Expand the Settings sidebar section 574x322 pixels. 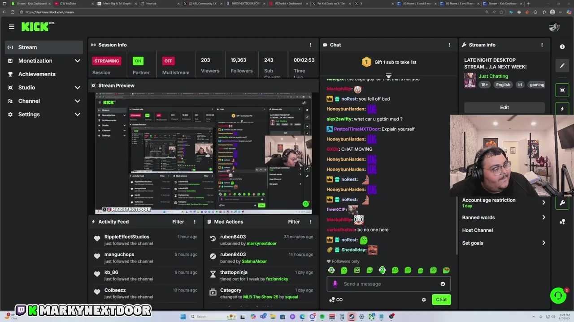point(77,114)
